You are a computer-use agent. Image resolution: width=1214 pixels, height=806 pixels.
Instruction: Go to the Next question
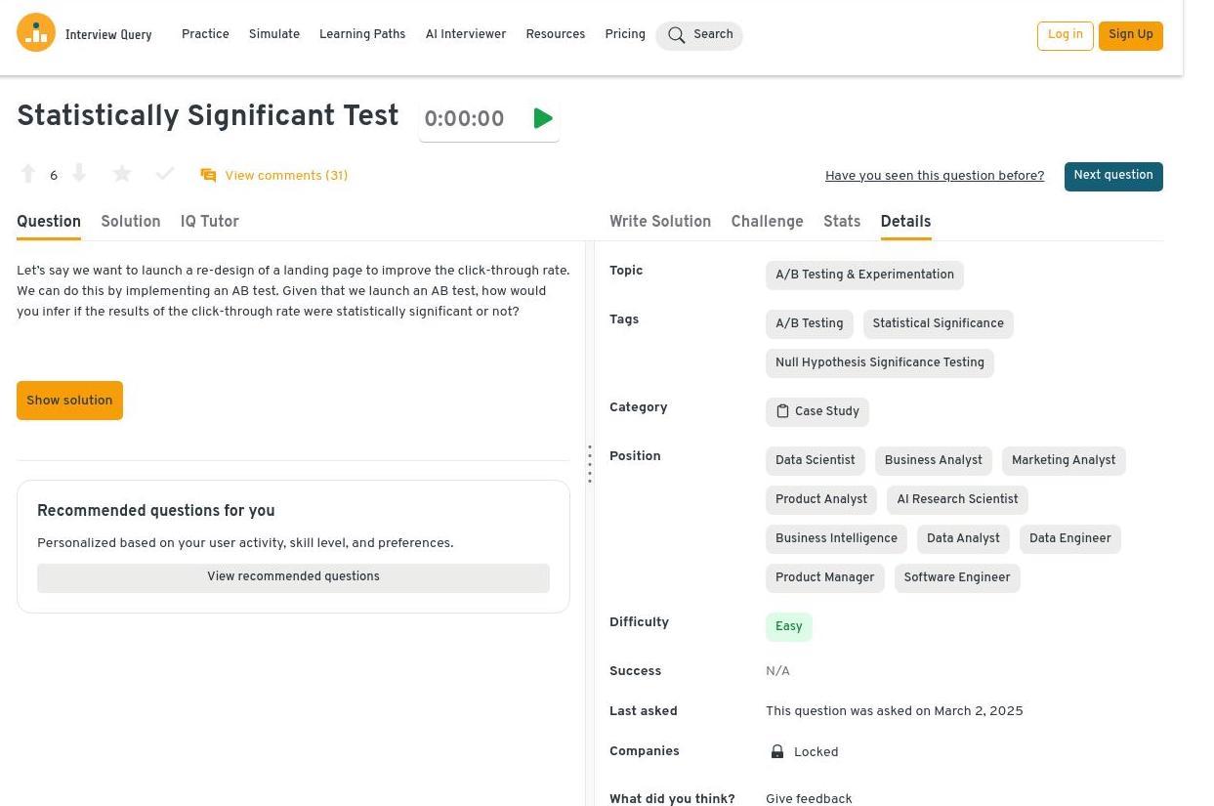pyautogui.click(x=1112, y=176)
